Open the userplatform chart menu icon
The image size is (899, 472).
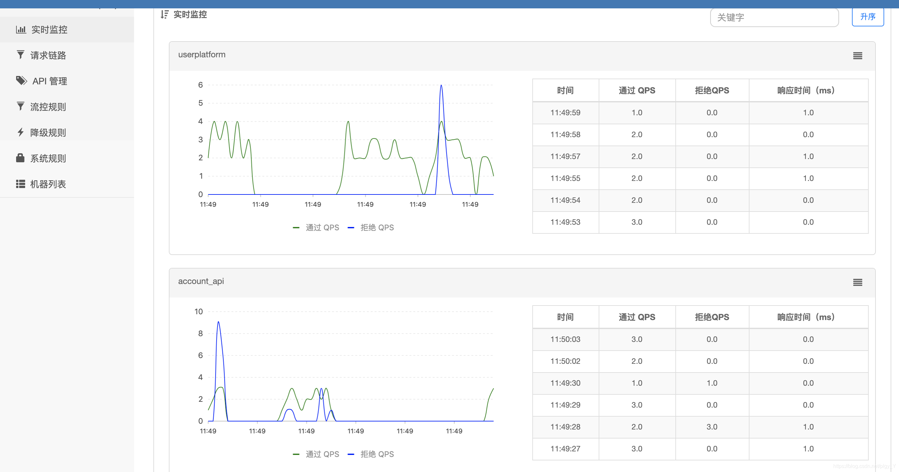pyautogui.click(x=857, y=56)
